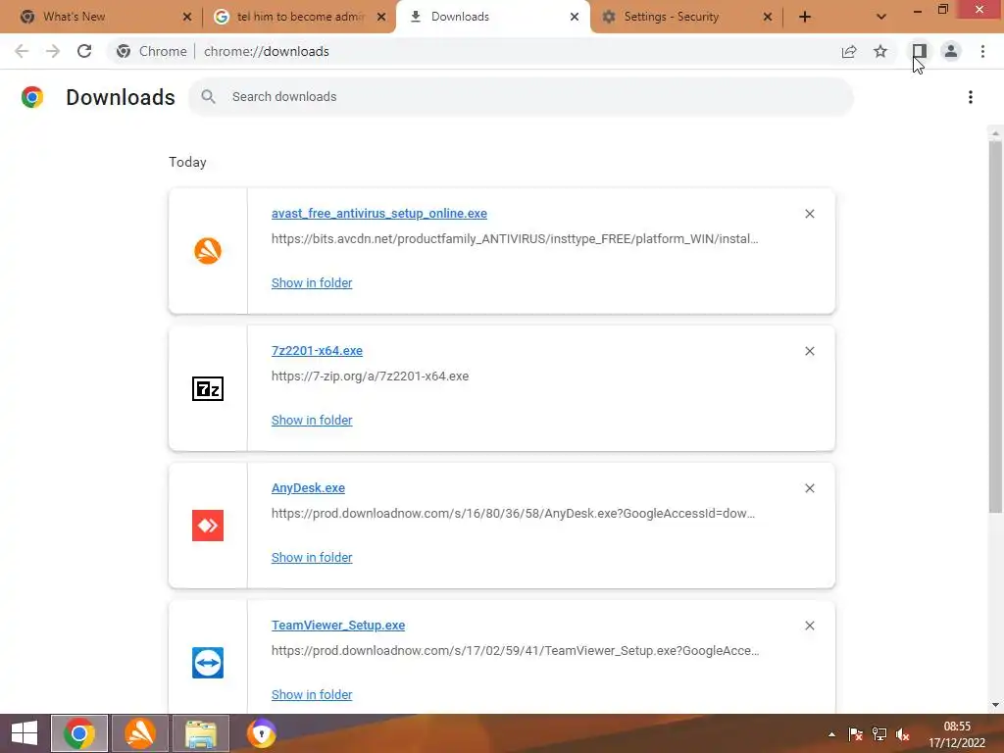Click the 7-zip.org source URL text
This screenshot has height=753, width=1004.
coord(370,376)
